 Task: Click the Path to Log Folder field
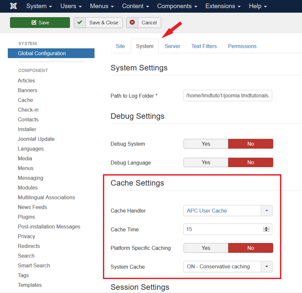pyautogui.click(x=228, y=96)
